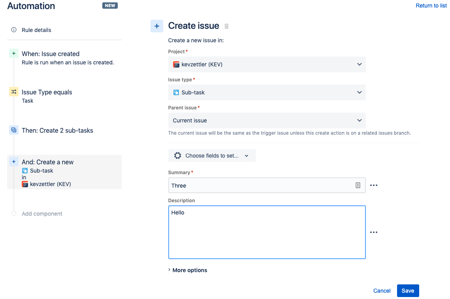Save the automation rule
The width and height of the screenshot is (450, 299).
[x=408, y=290]
